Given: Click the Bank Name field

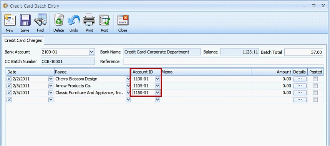Looking at the screenshot, I should (x=162, y=52).
